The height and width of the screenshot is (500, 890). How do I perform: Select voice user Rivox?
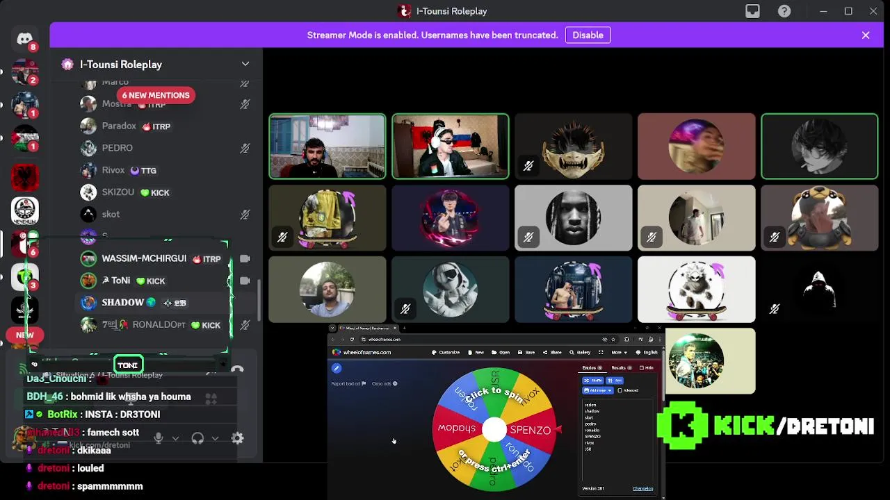click(164, 170)
